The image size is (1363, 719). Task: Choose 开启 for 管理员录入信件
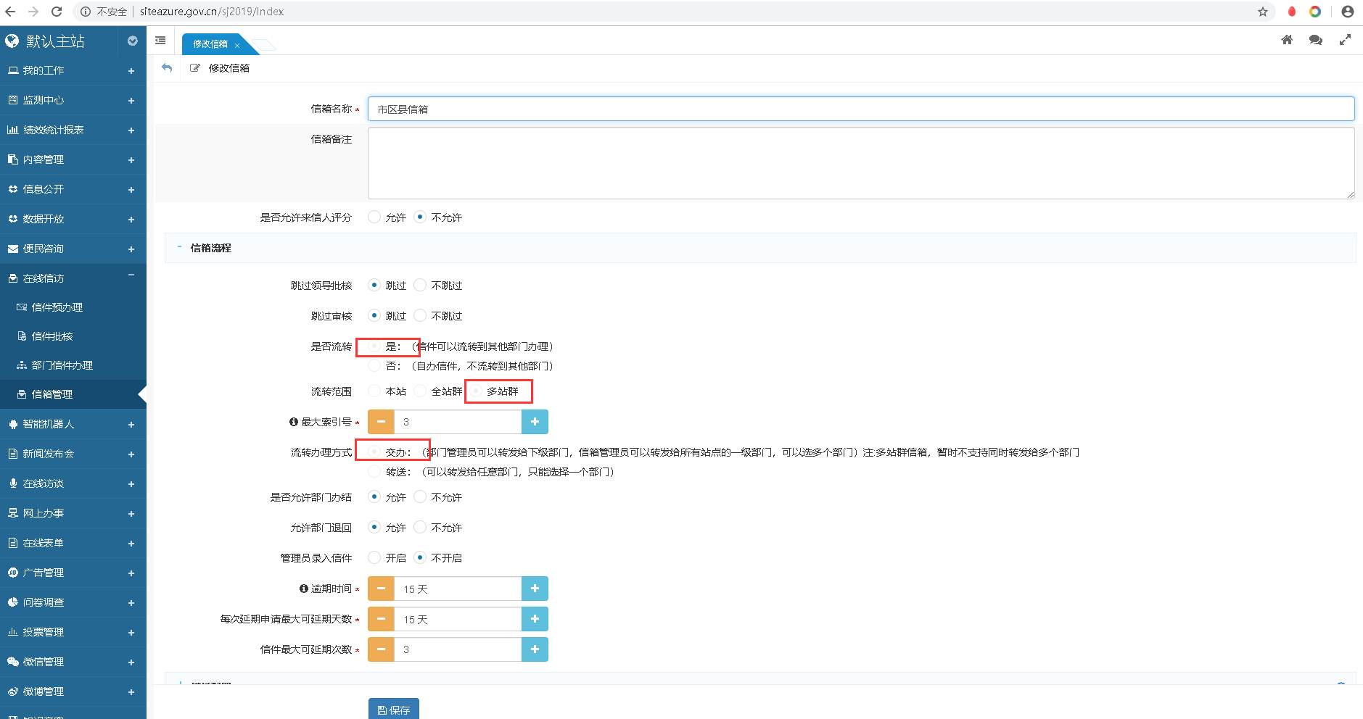[x=374, y=557]
